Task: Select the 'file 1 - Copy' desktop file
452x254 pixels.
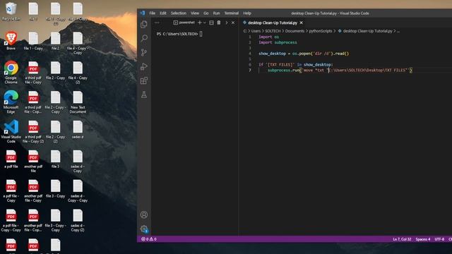Action: (33, 41)
